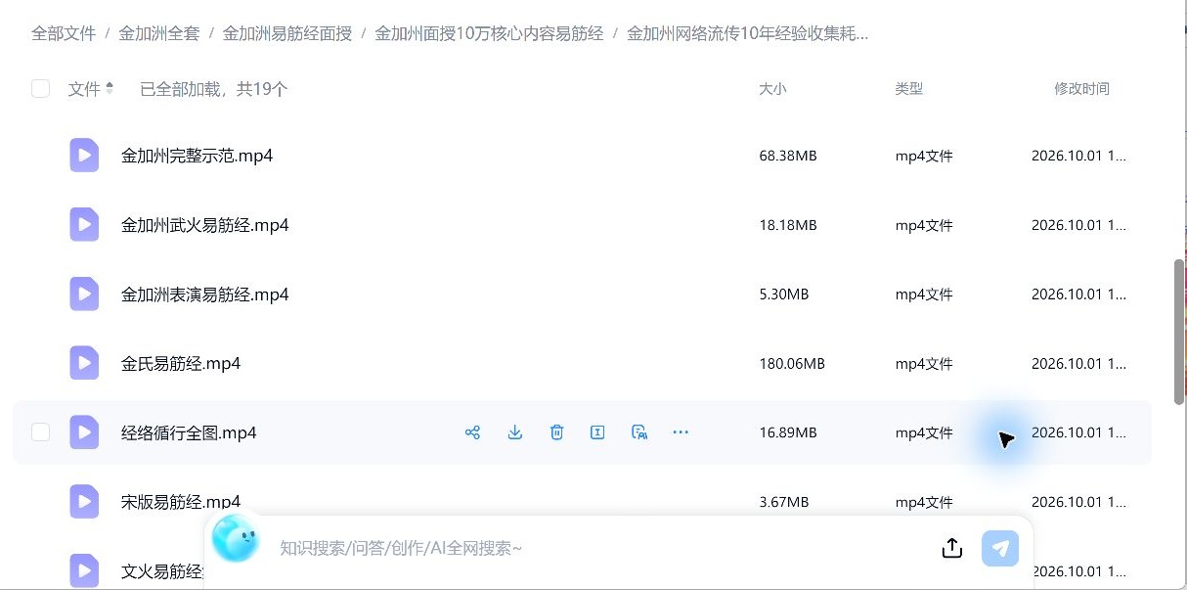Open the file 宋版易筋经.mp4
Image resolution: width=1187 pixels, height=590 pixels.
(x=181, y=502)
